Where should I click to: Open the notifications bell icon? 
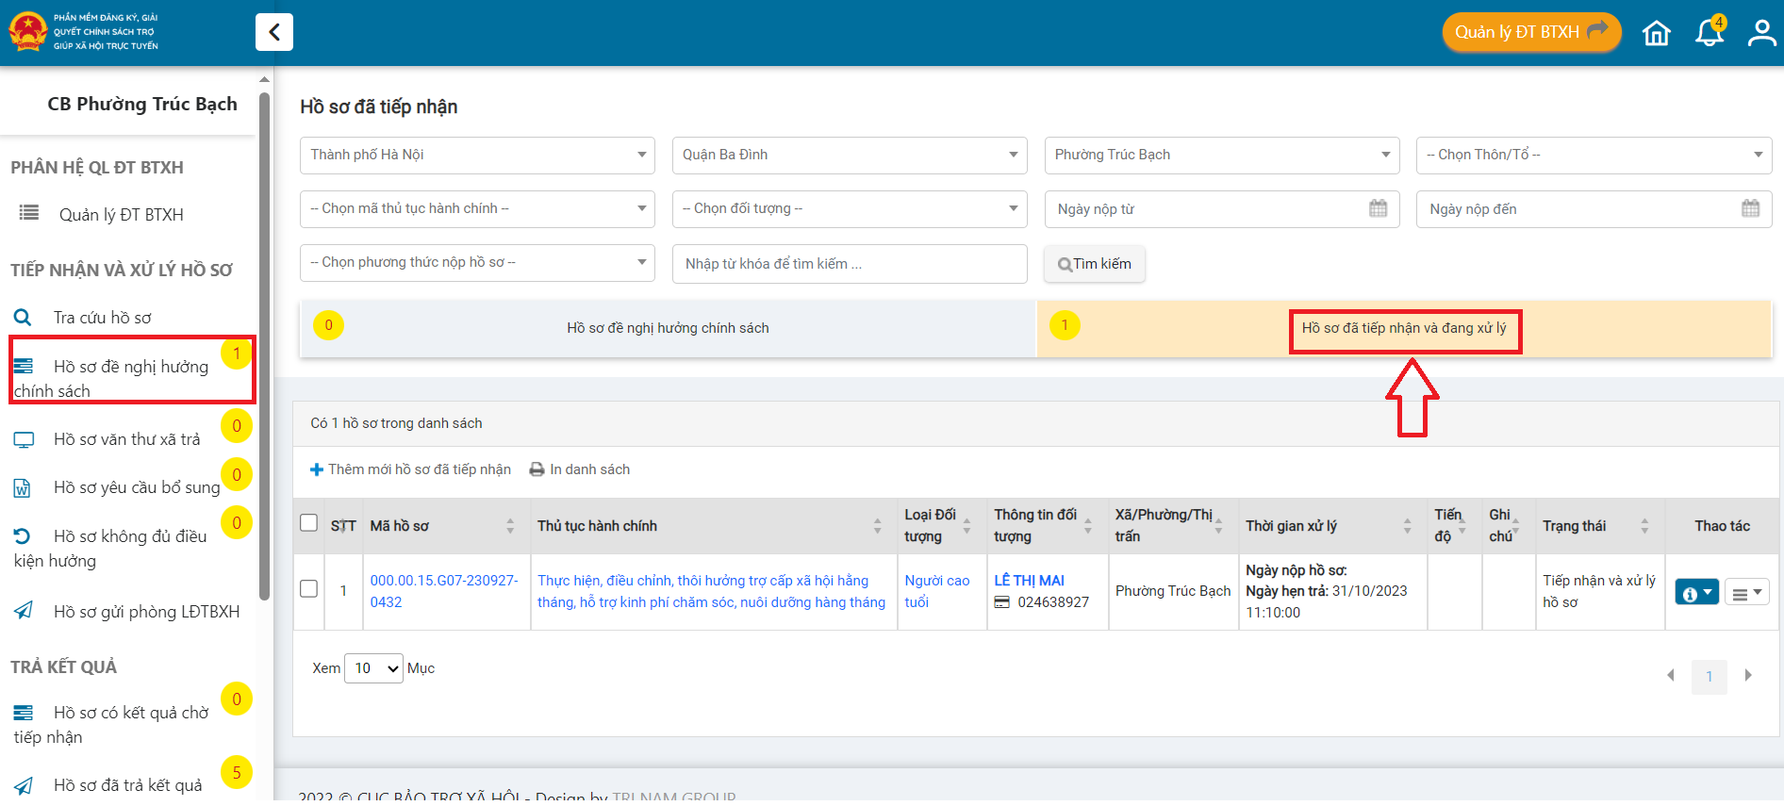click(x=1709, y=33)
